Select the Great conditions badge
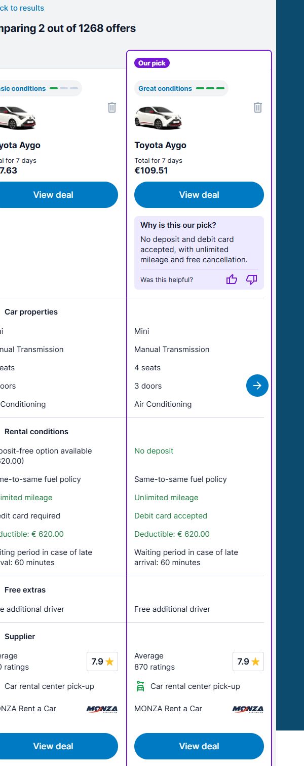 (x=181, y=88)
